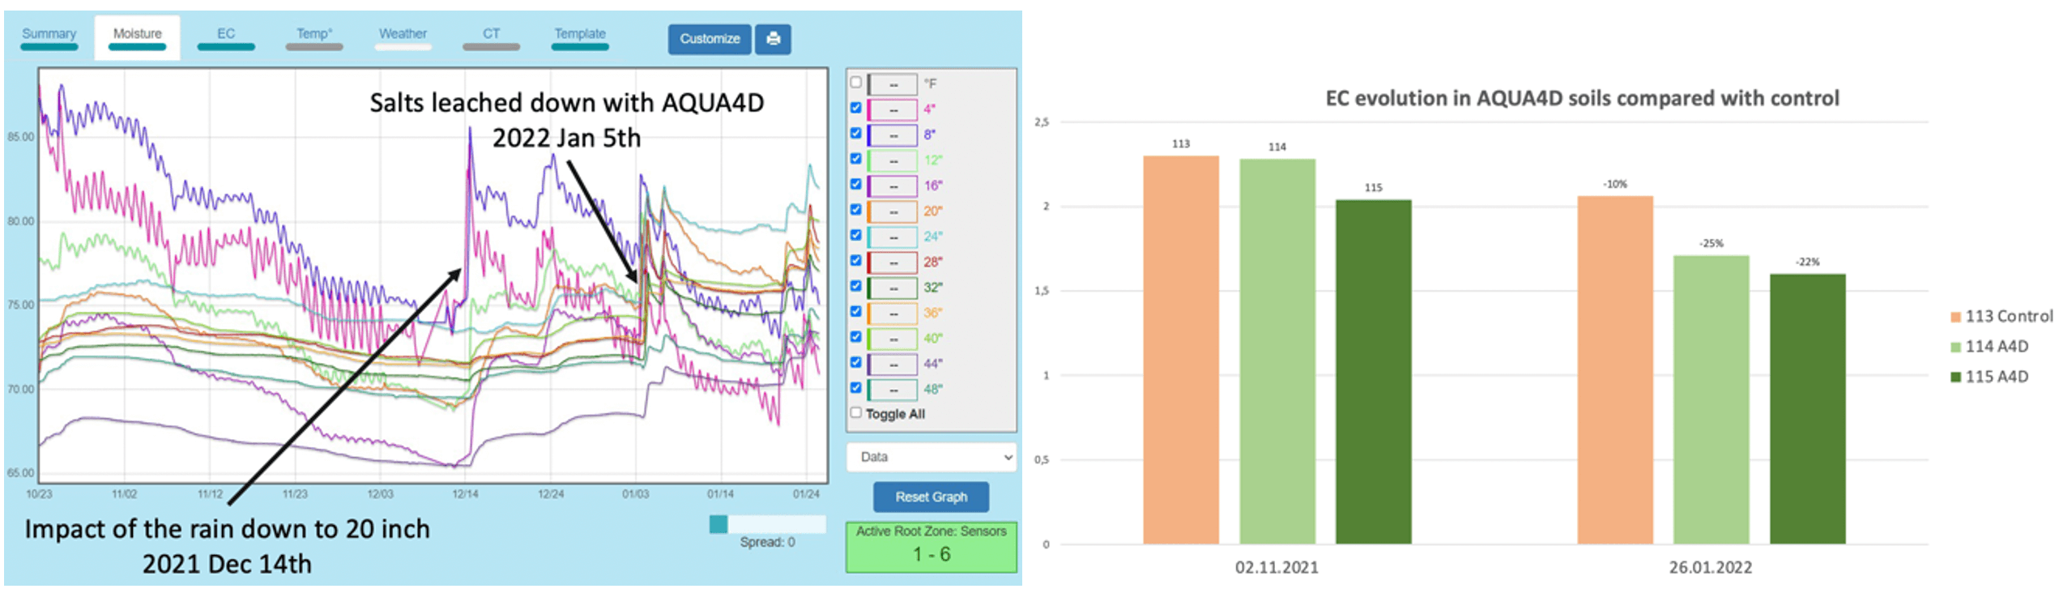
Task: Switch to the EC tab
Action: pos(226,37)
